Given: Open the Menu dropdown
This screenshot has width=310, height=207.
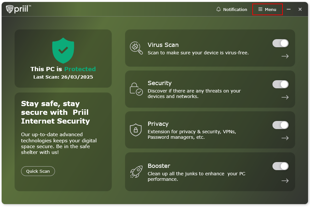Looking at the screenshot, I should click(268, 9).
